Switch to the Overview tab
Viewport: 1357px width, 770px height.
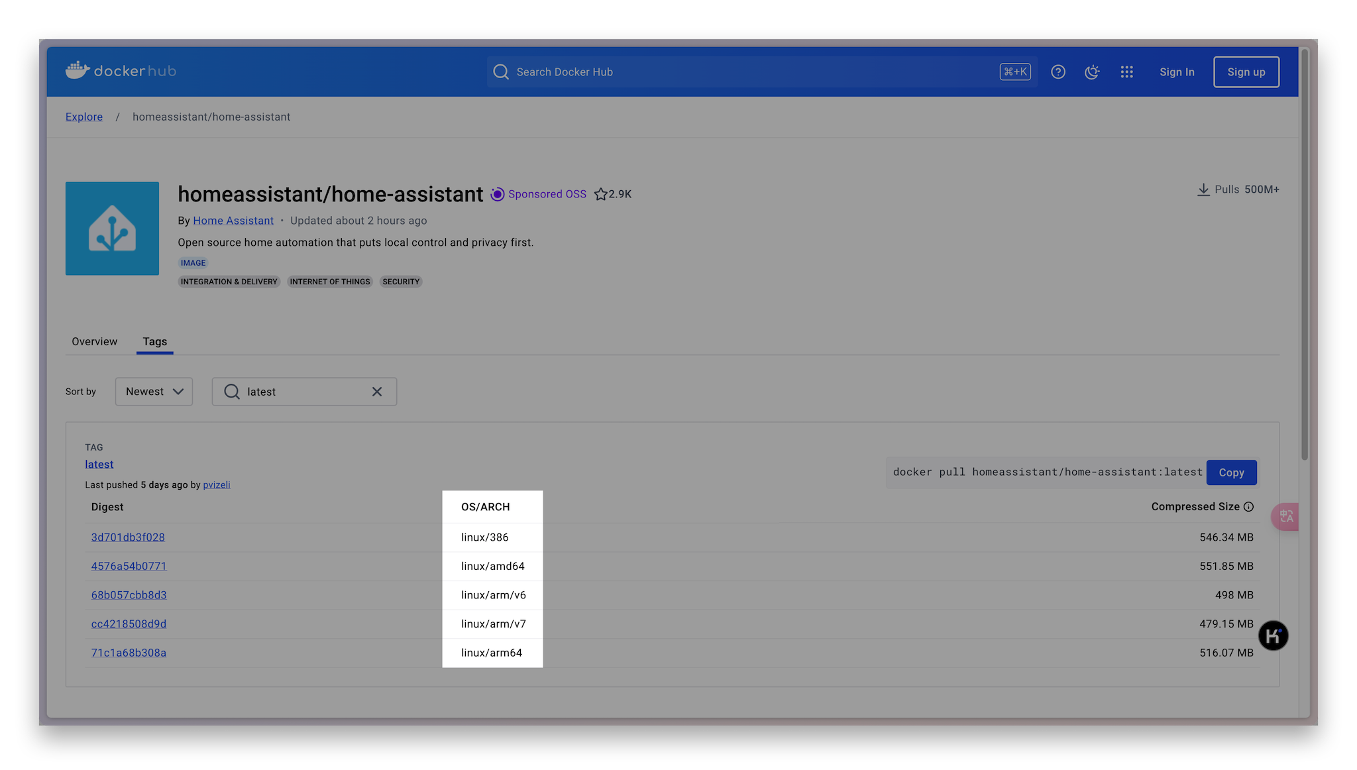tap(94, 341)
